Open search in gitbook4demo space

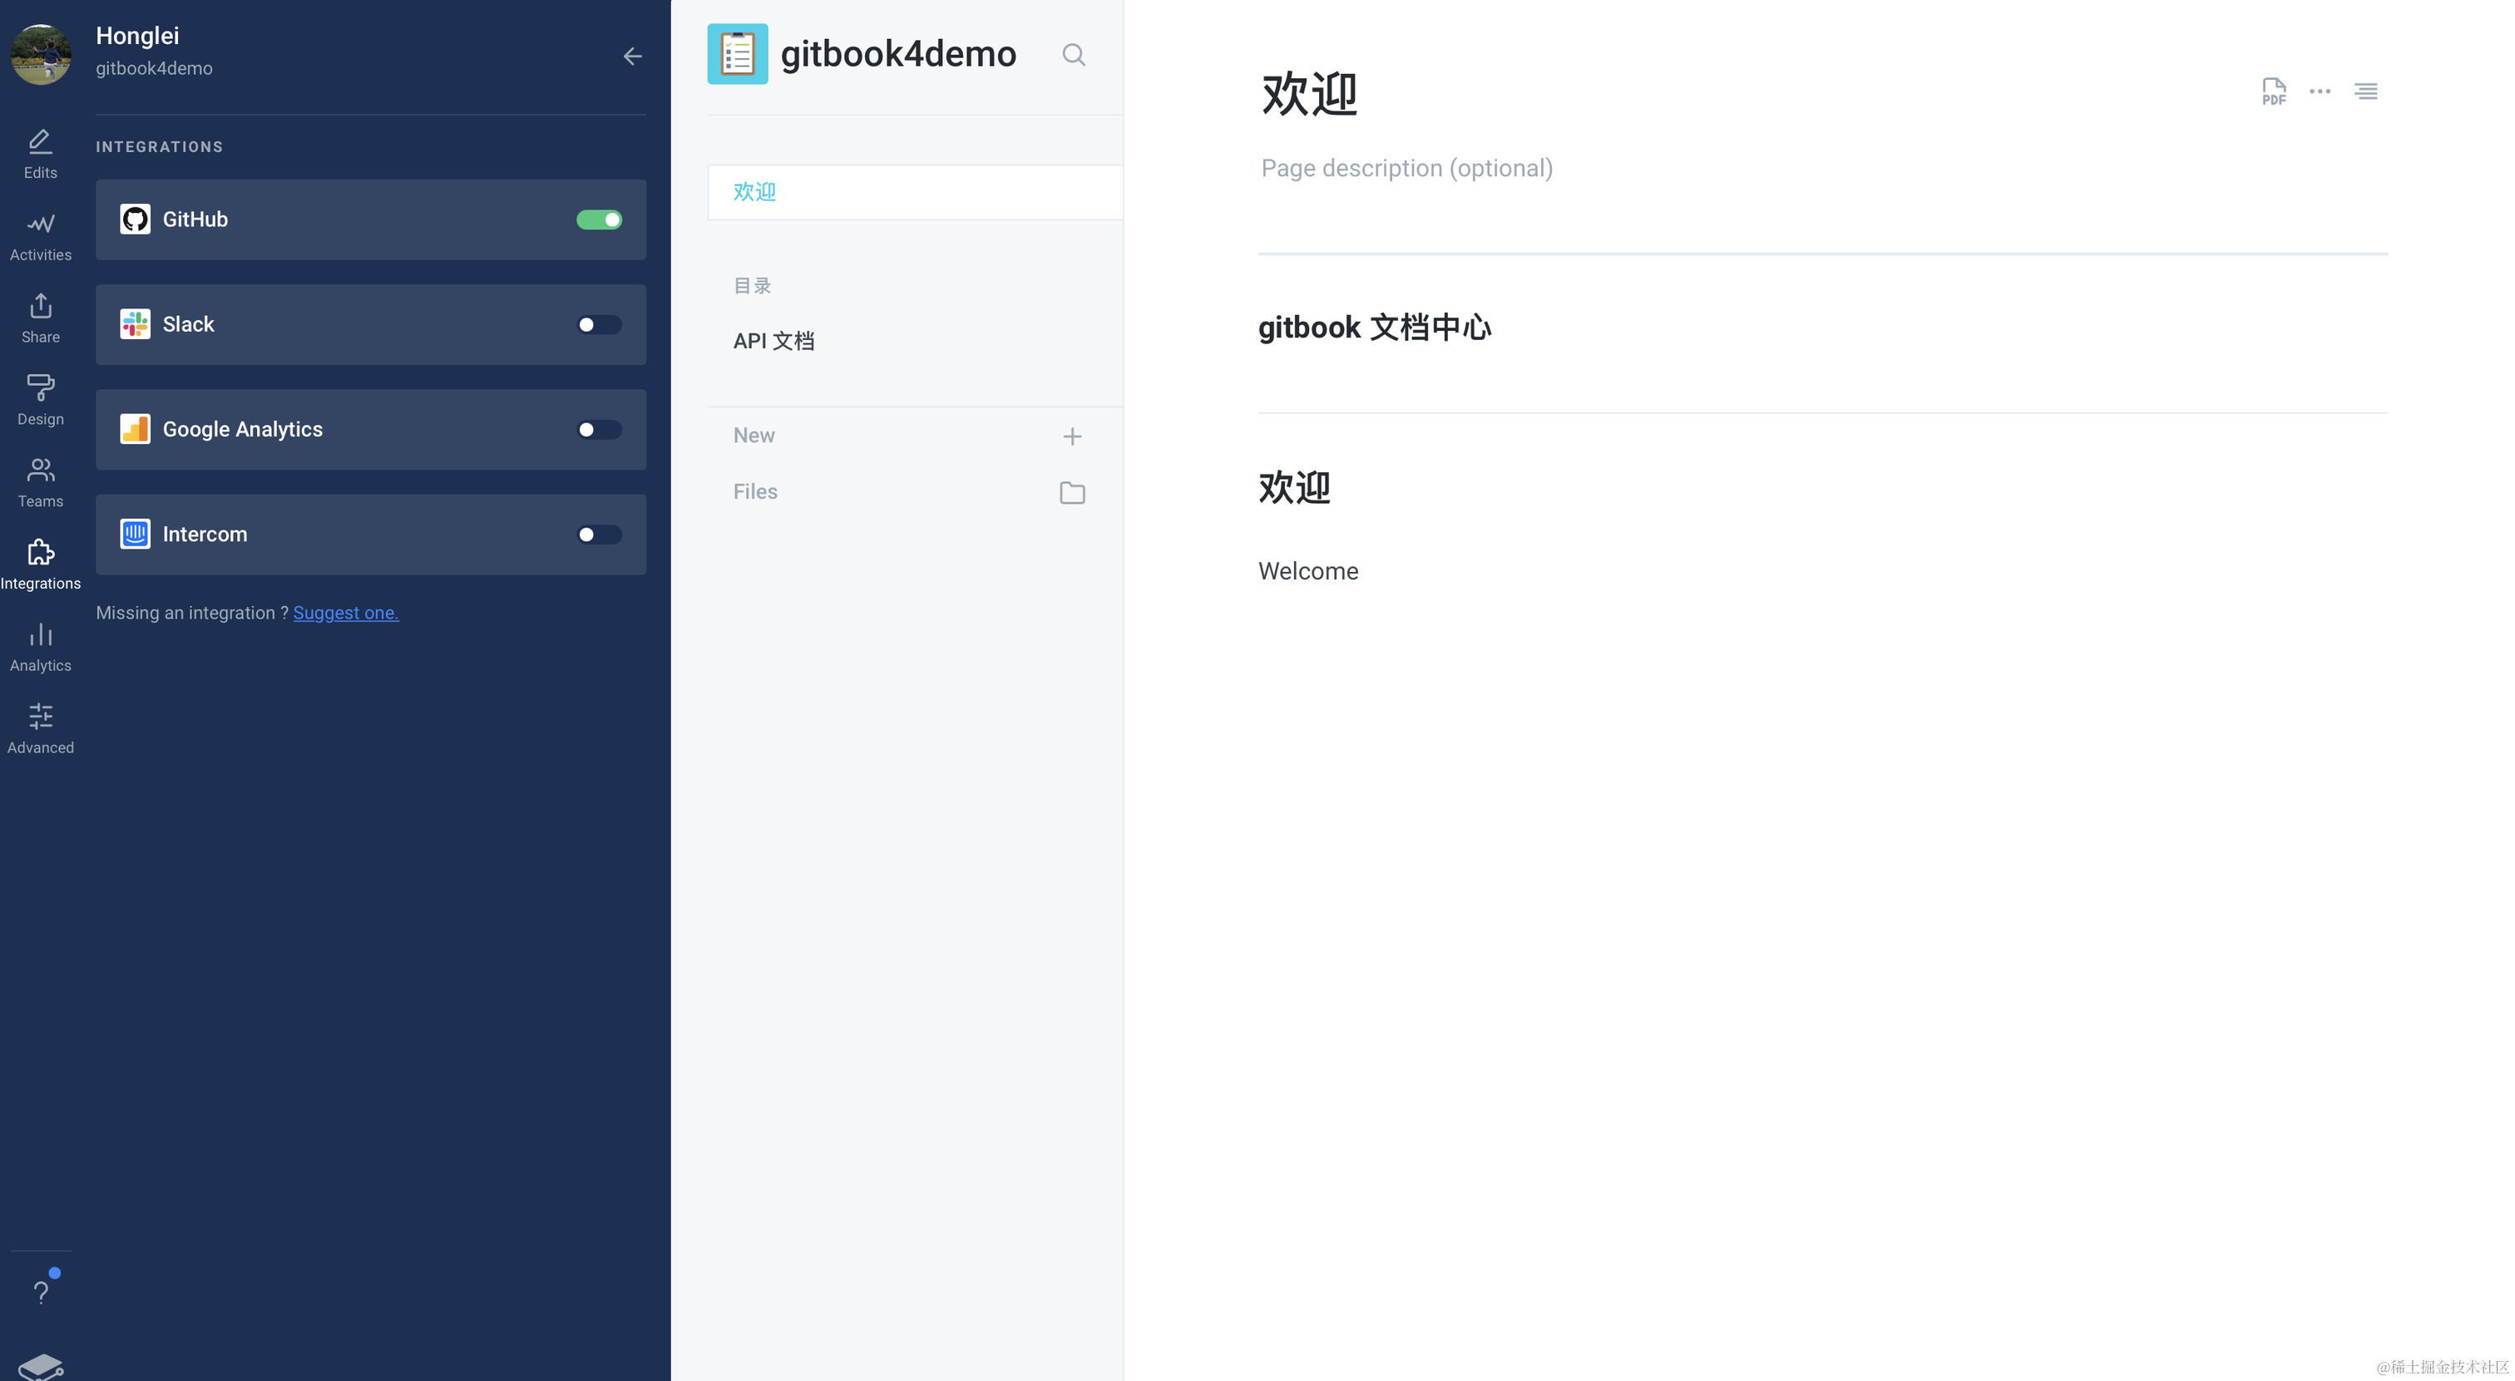pyautogui.click(x=1073, y=55)
